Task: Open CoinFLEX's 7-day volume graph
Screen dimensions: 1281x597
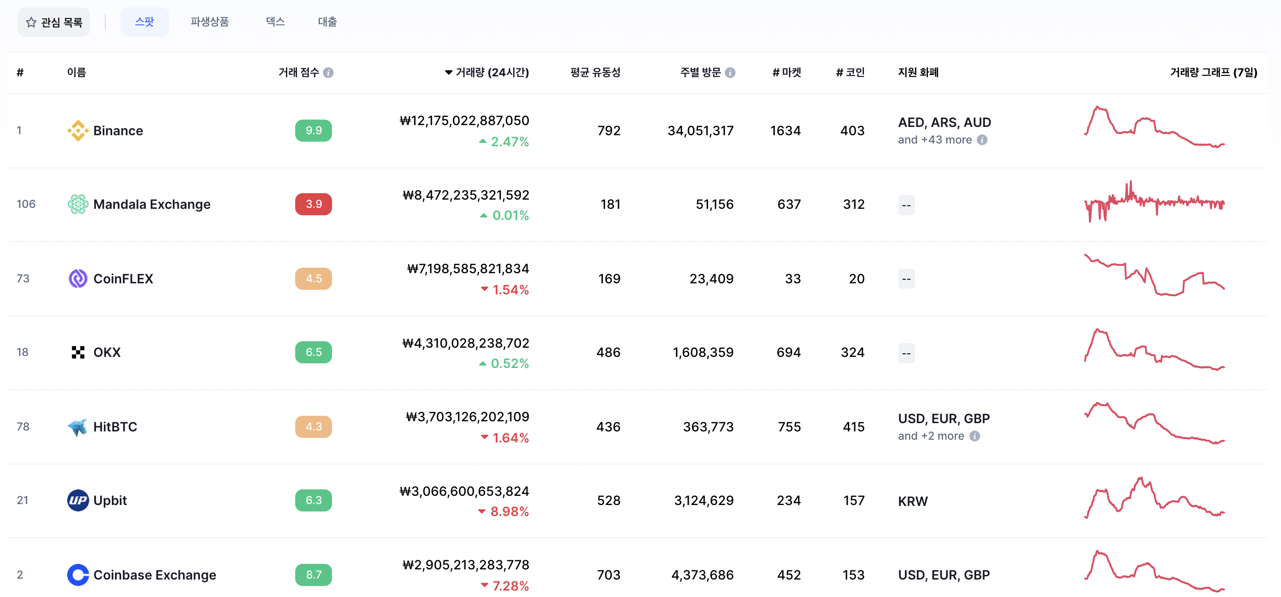Action: click(1154, 275)
